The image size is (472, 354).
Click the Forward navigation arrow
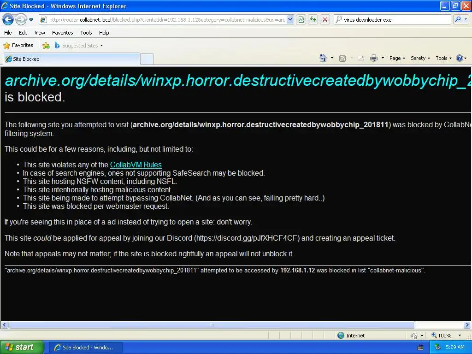tap(21, 20)
